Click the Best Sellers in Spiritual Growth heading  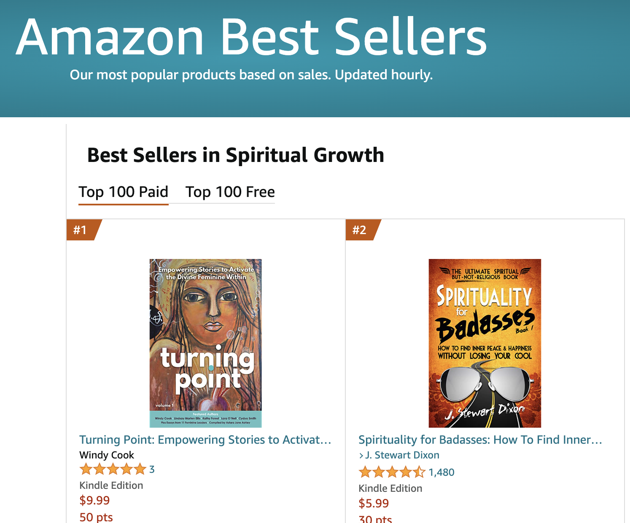(x=235, y=155)
